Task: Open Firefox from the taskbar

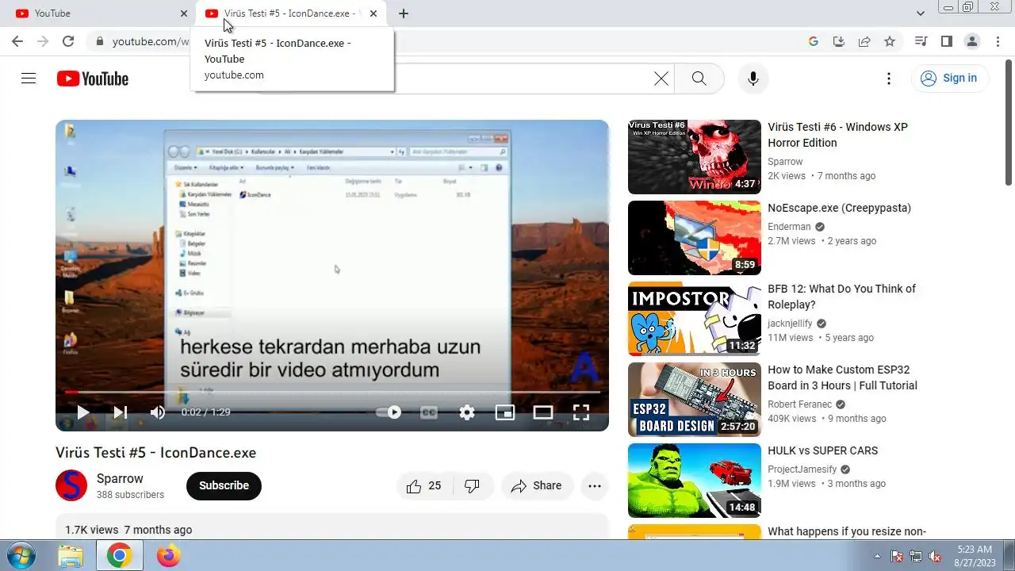Action: tap(168, 556)
